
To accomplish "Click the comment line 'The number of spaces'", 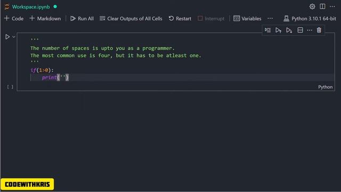I will coord(102,48).
